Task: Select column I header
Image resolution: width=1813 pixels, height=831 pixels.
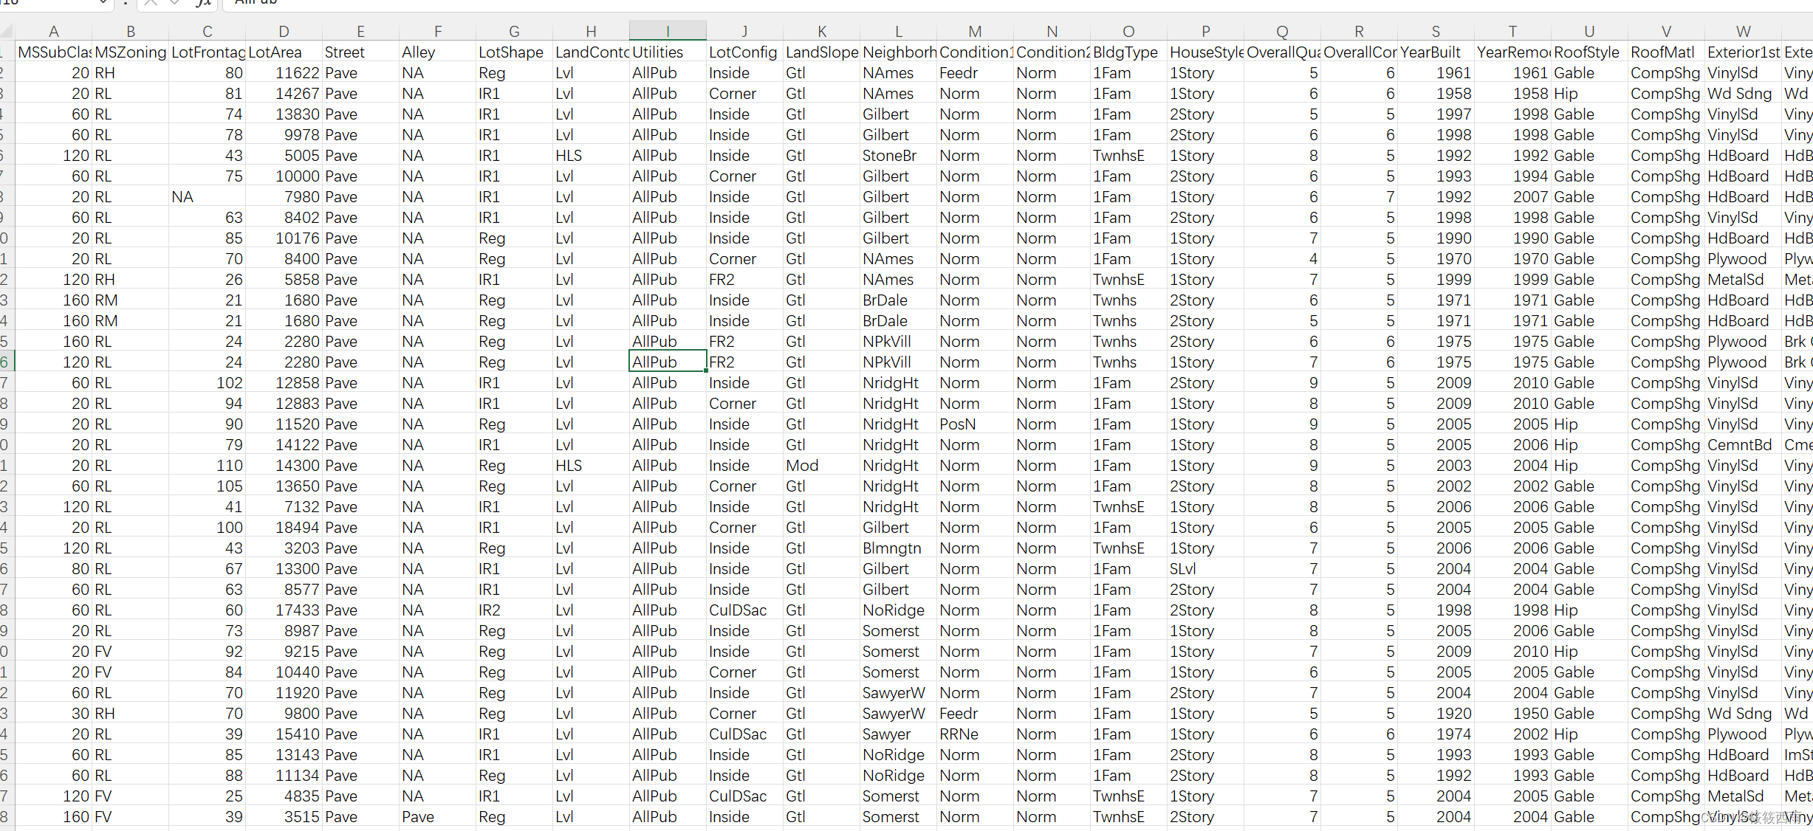Action: (668, 31)
